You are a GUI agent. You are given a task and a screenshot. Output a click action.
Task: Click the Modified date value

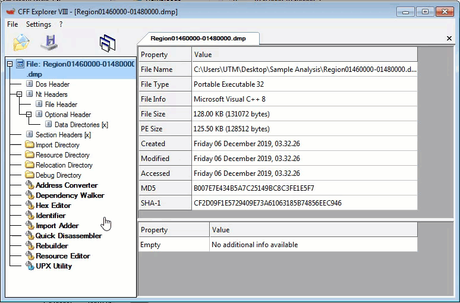247,159
